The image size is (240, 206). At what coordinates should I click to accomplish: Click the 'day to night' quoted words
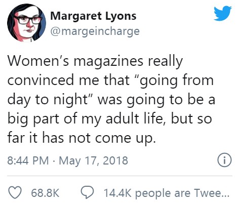47,100
